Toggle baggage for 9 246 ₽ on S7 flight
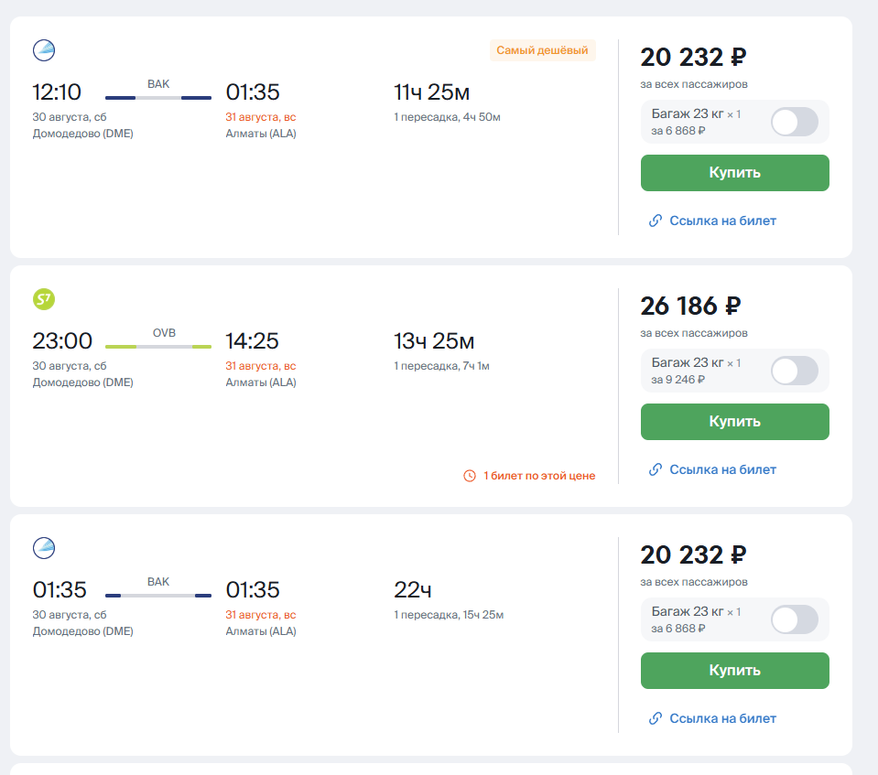 tap(794, 371)
